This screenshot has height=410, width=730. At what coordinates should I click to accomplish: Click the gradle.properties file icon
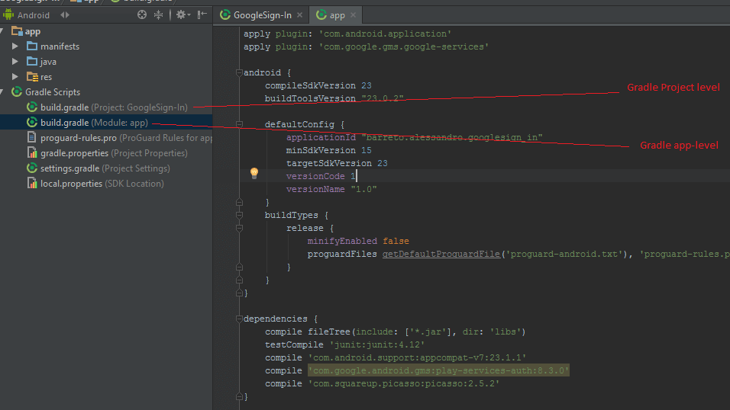click(x=31, y=153)
